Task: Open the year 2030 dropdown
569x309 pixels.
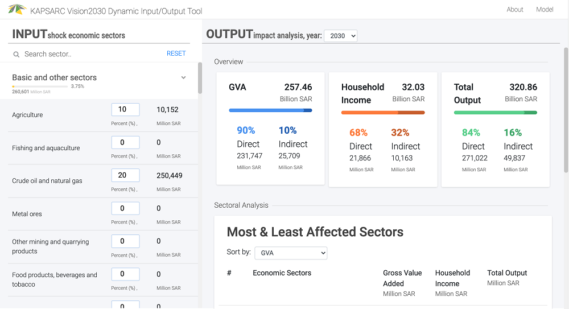Action: [x=340, y=36]
